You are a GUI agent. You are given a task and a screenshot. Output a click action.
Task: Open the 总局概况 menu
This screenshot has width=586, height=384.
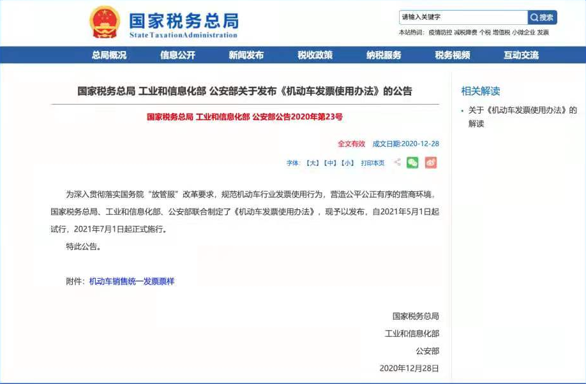click(109, 55)
